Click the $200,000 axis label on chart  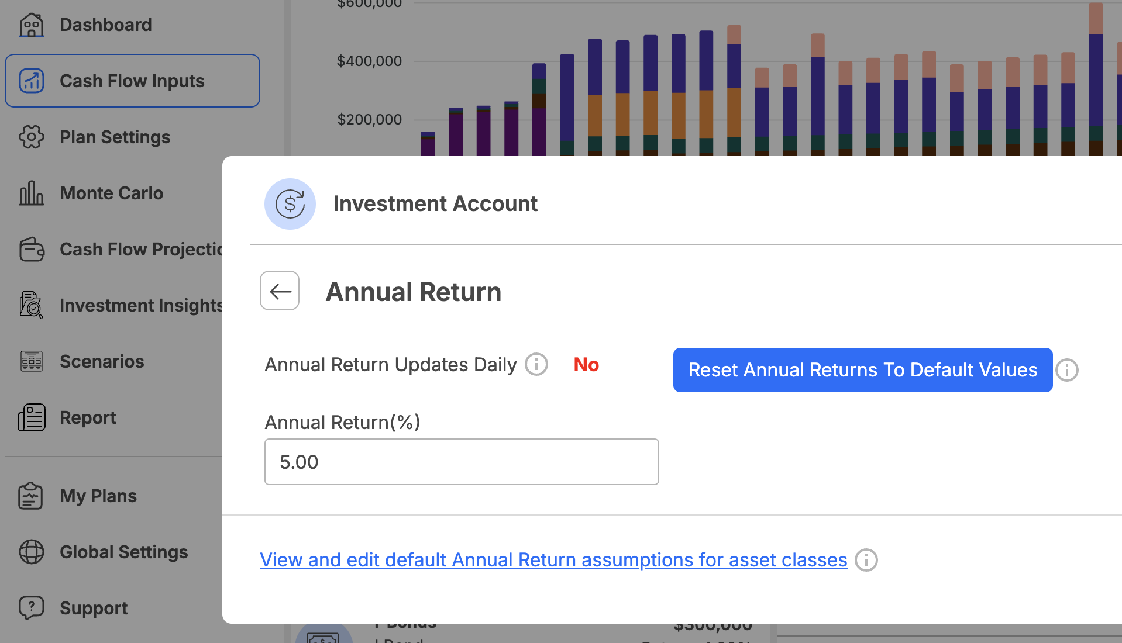tap(369, 119)
